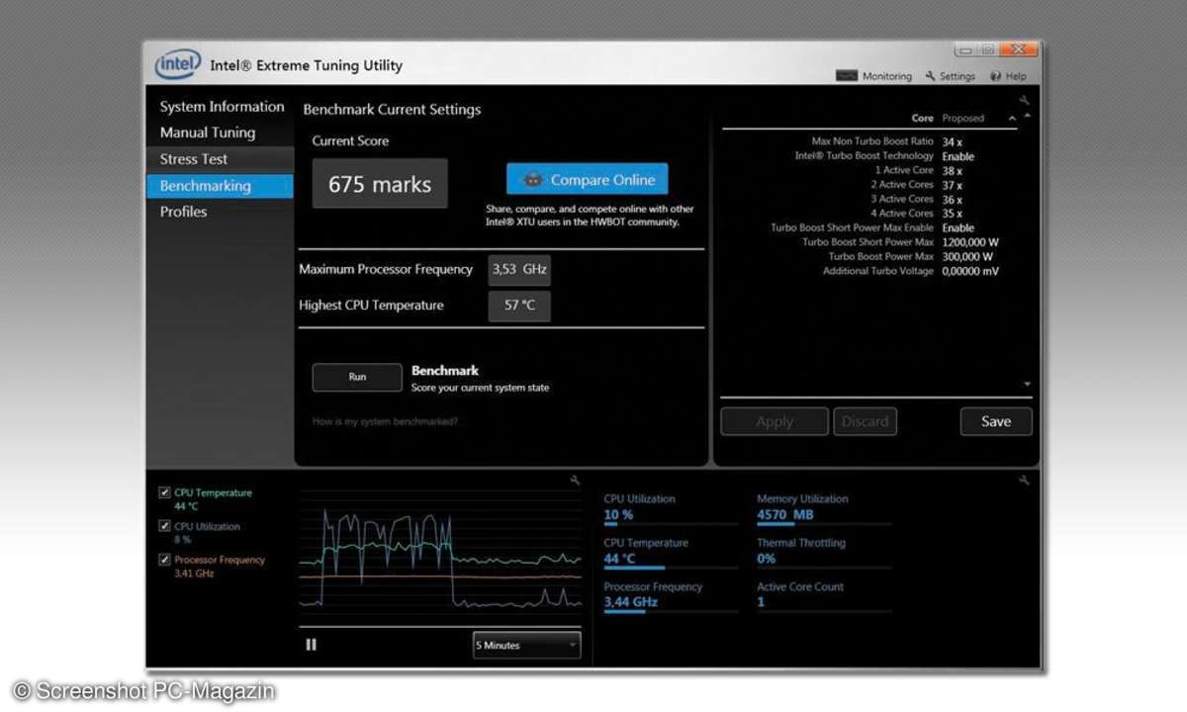Pause the live monitoring graph
Image resolution: width=1187 pixels, height=712 pixels.
(x=312, y=645)
